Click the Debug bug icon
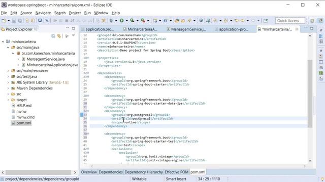Viewport: 325px width, 182px height. (111, 21)
